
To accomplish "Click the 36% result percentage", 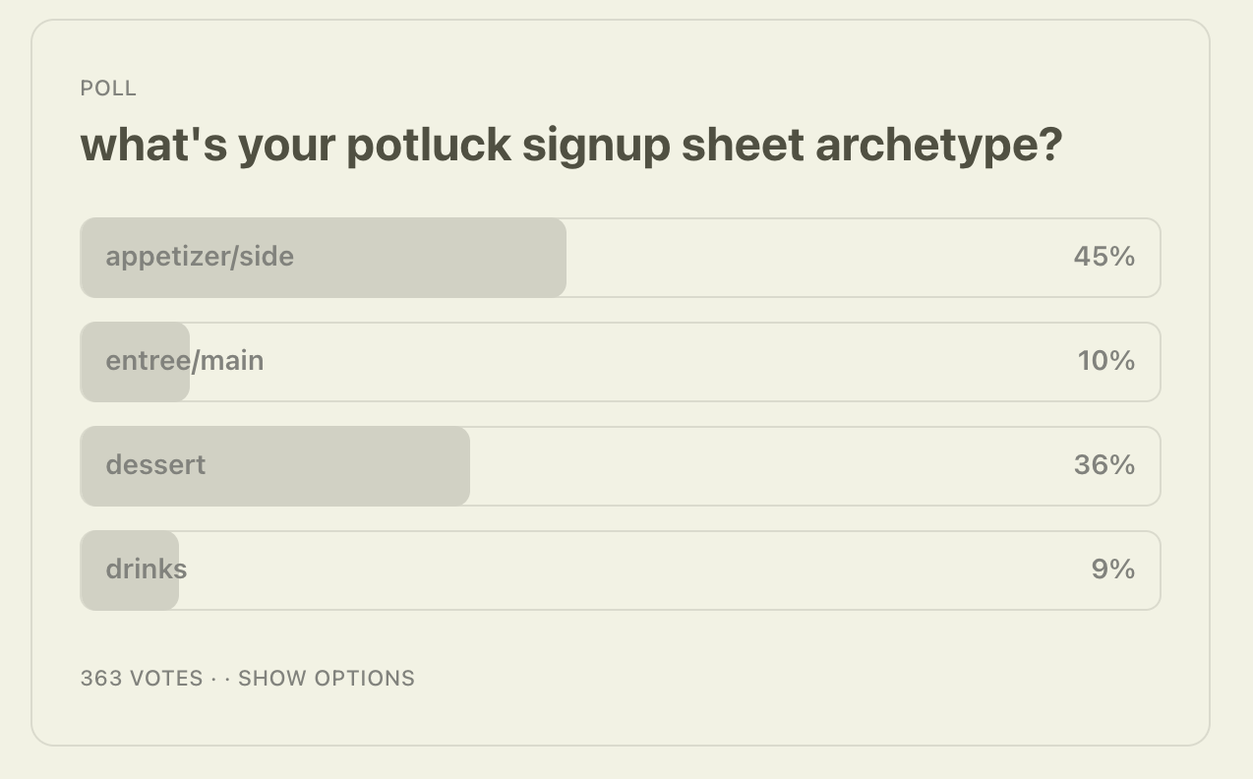I will [1104, 465].
